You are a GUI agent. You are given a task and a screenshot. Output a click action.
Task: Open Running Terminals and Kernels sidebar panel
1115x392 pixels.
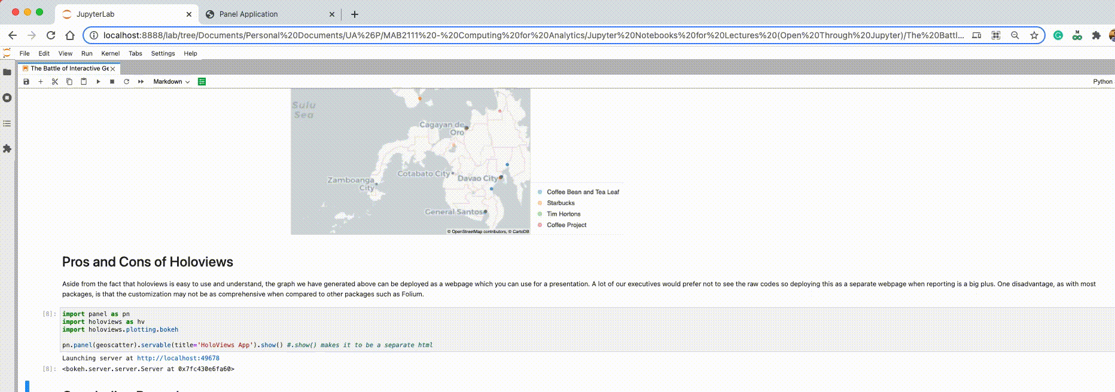pos(7,98)
